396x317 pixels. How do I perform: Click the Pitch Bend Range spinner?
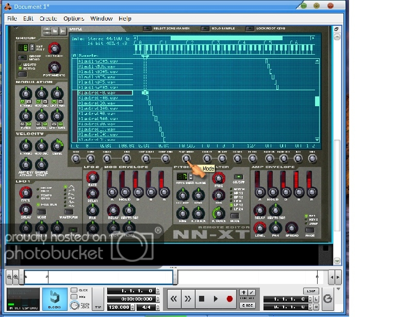191,176
